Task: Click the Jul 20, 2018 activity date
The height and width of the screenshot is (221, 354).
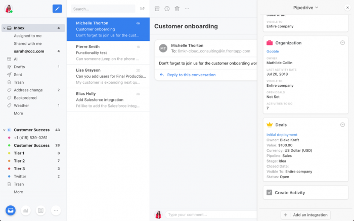Action: pyautogui.click(x=277, y=74)
